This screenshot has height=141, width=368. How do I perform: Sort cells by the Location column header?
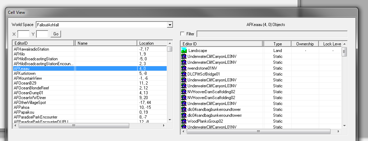(152, 43)
